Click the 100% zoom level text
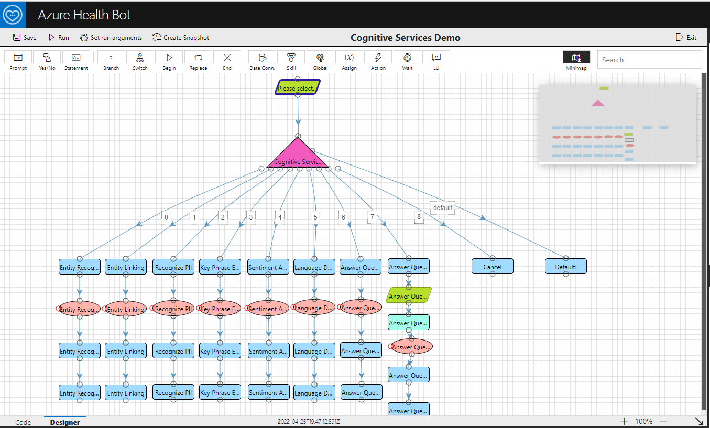710x428 pixels. tap(643, 421)
